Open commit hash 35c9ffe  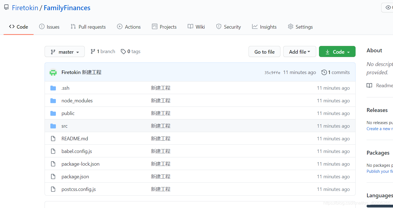[272, 73]
